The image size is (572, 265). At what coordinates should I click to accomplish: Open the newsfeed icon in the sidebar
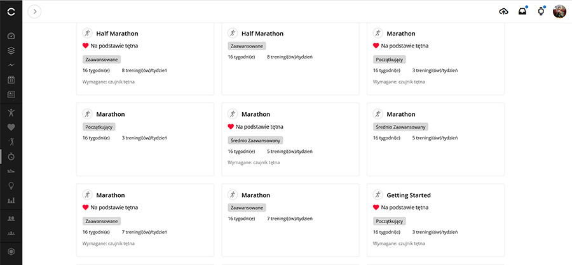tap(11, 94)
